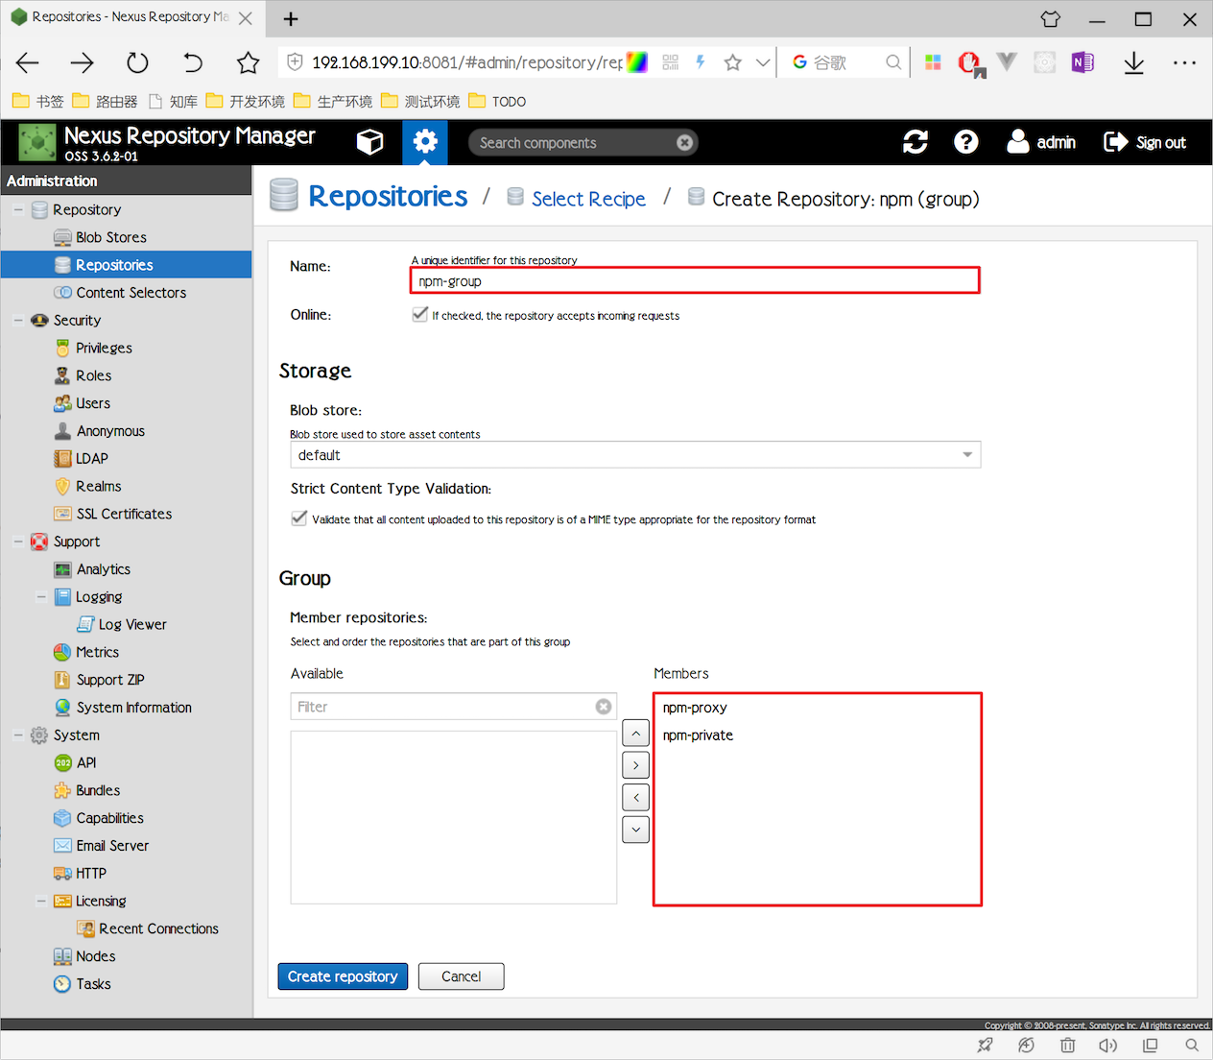The width and height of the screenshot is (1213, 1060).
Task: Collapse the Licensing tree node
Action: (41, 902)
